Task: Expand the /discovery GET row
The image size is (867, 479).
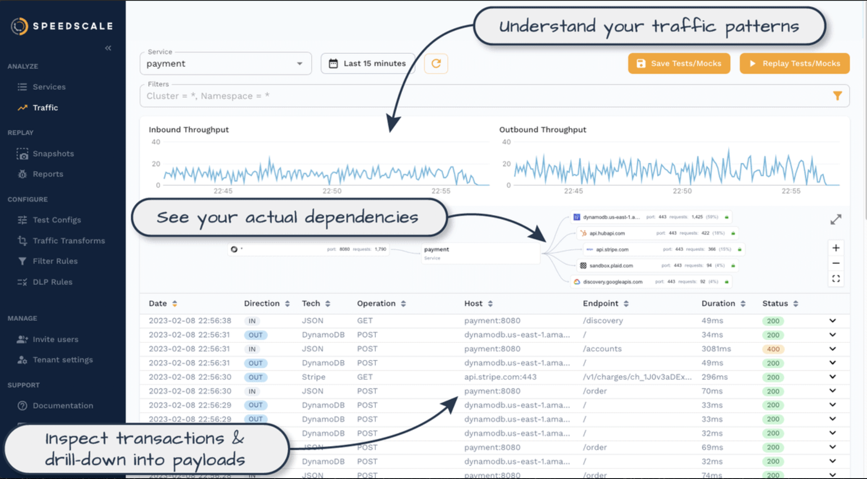Action: pos(832,321)
